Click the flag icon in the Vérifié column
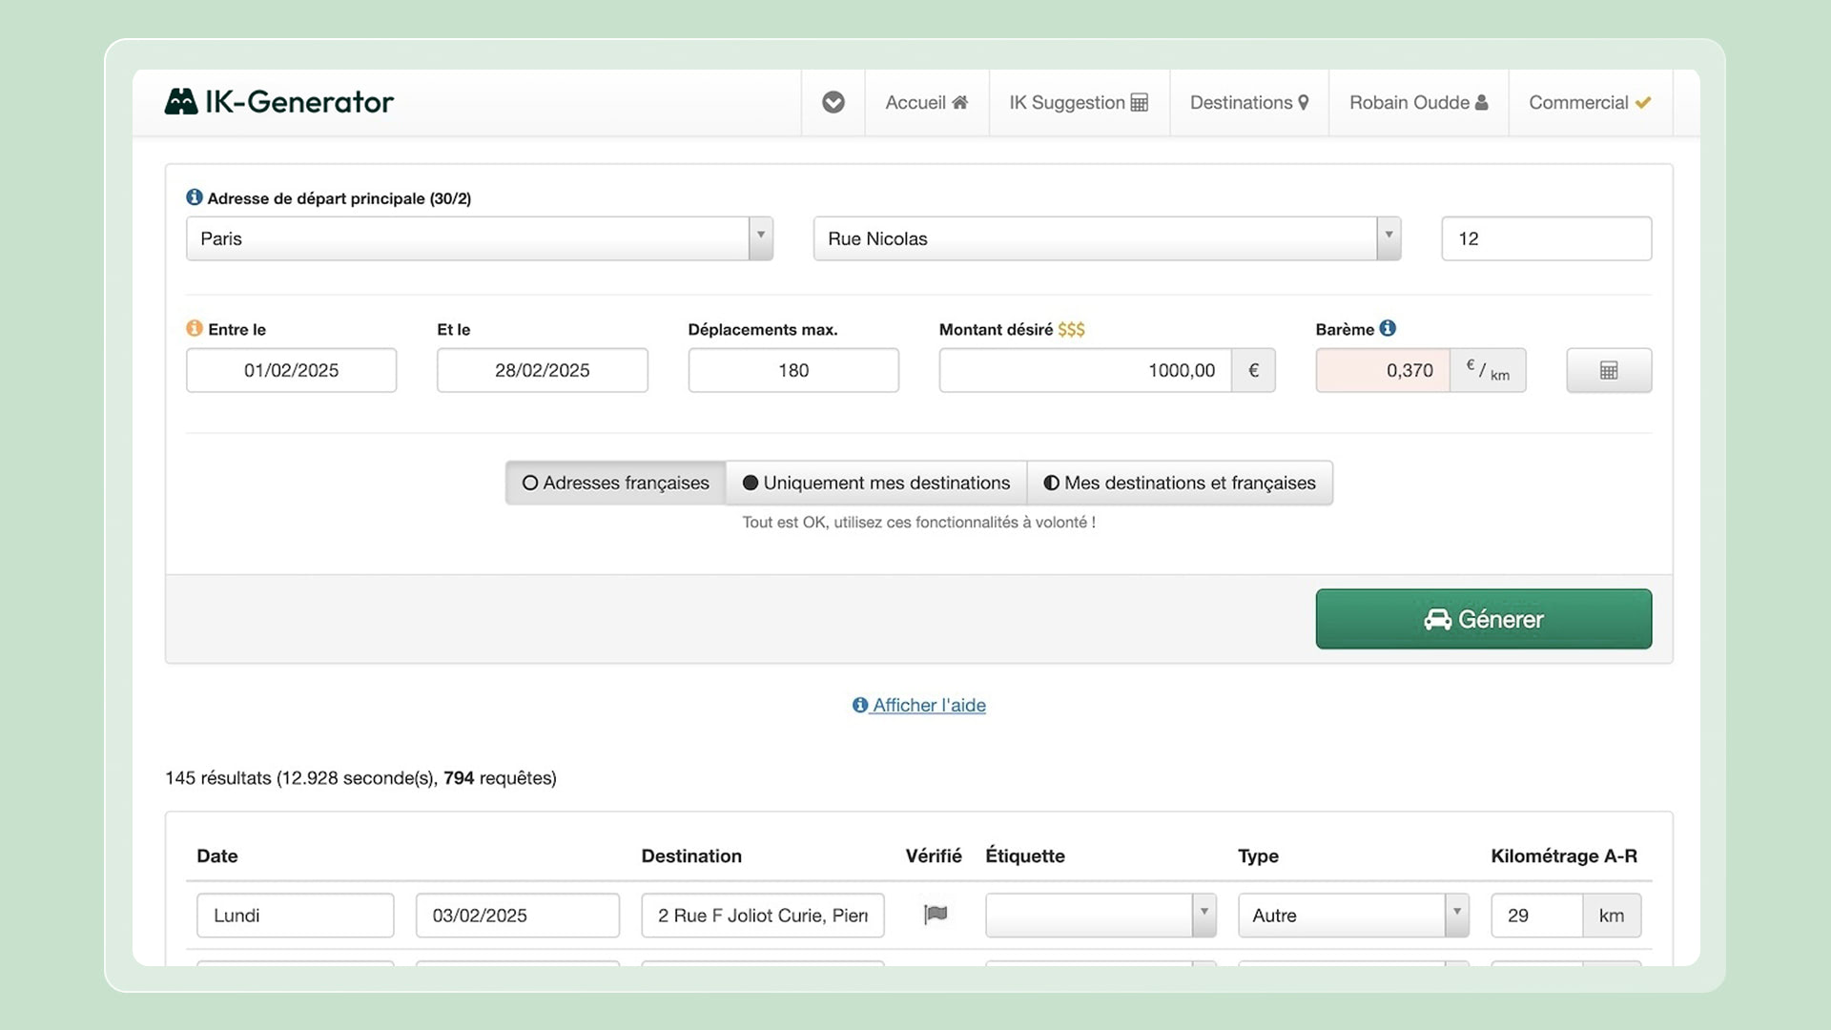 pos(936,915)
